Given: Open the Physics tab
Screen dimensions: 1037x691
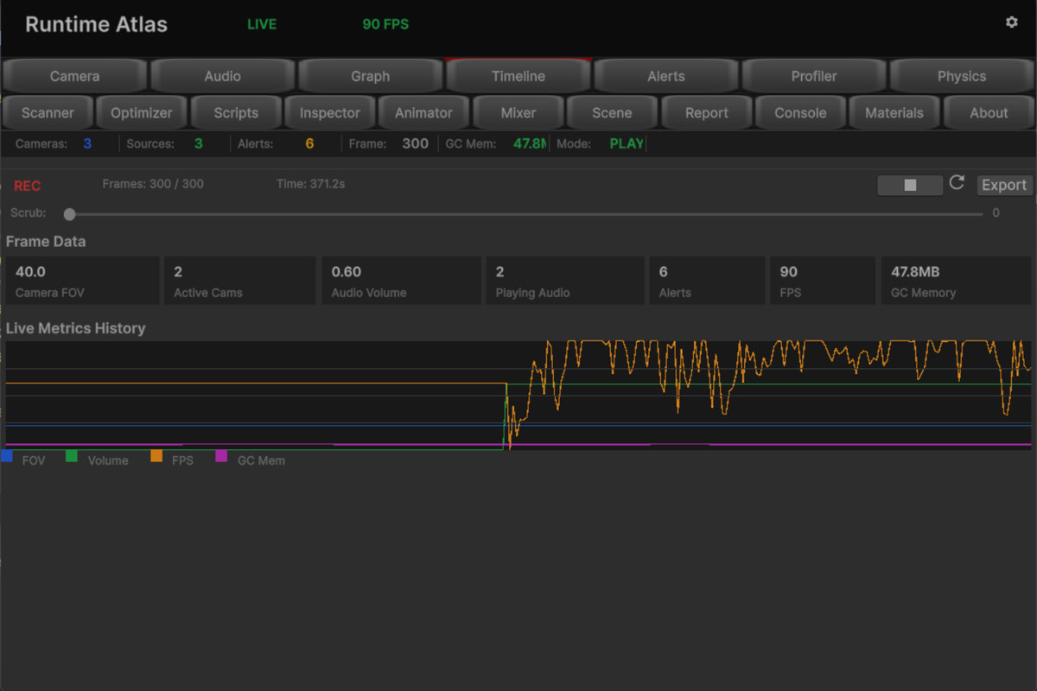Looking at the screenshot, I should tap(961, 76).
